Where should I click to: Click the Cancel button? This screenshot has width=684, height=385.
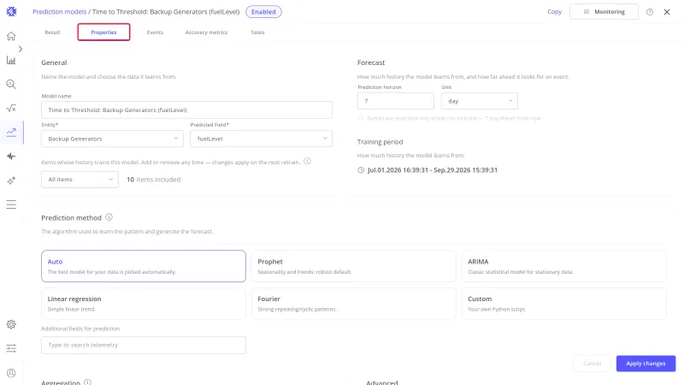(592, 363)
